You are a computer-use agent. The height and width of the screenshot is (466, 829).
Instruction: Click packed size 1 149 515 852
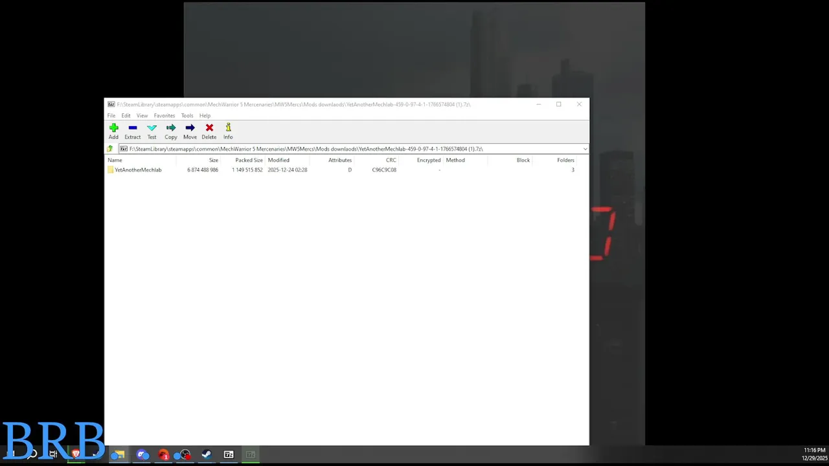(247, 170)
